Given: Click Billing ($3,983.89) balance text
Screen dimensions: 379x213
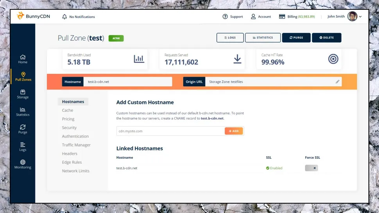Looking at the screenshot, I should pos(301,17).
